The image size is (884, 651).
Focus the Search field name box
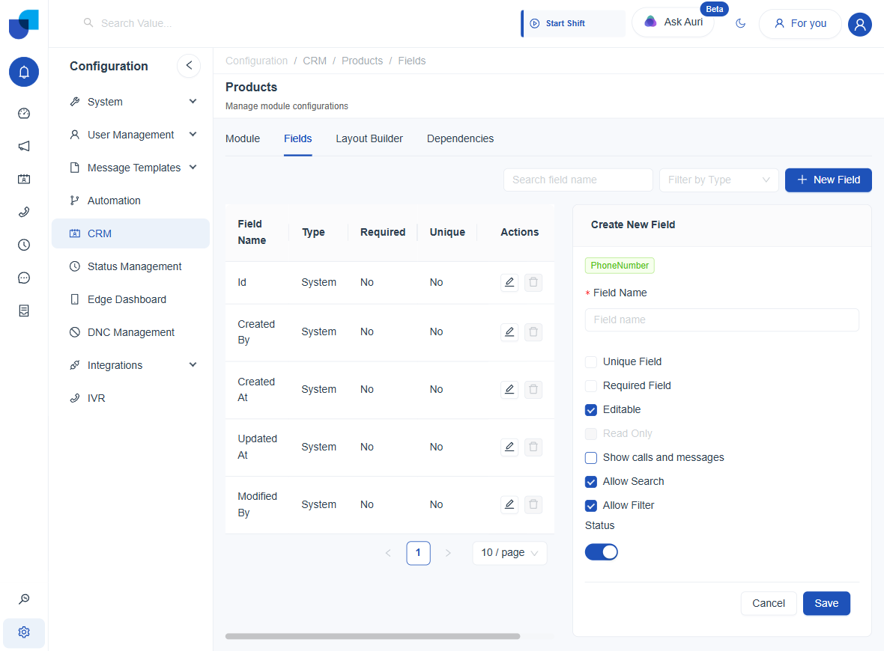578,180
